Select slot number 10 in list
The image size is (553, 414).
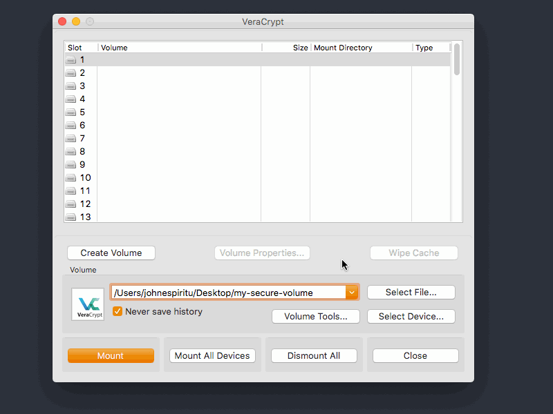pos(257,178)
